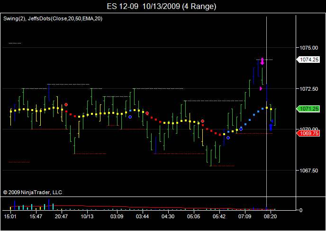Click the 03:09 time axis label
Viewport: 326px width, 231px height.
point(117,217)
